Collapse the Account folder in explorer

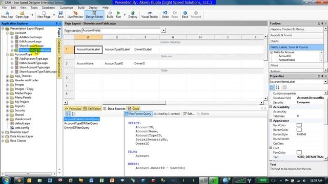pyautogui.click(x=8, y=33)
